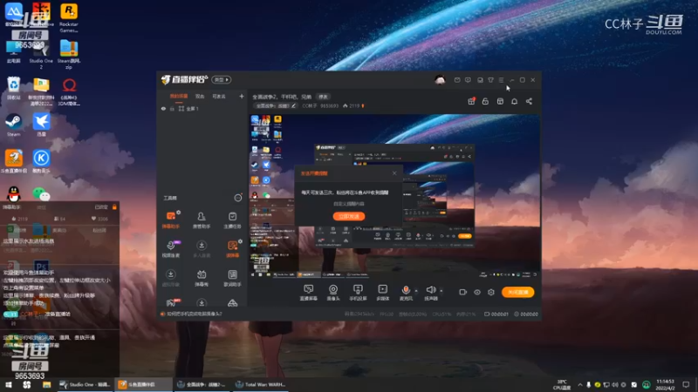Open the 歌词助手 lyrics assistant tool
Viewport: 698px width, 392px height.
pyautogui.click(x=232, y=278)
